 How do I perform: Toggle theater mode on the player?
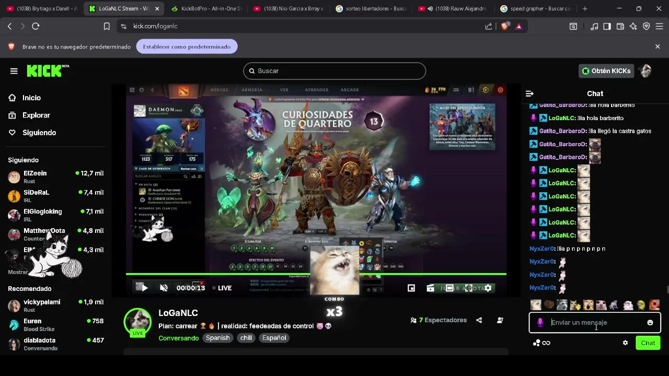pyautogui.click(x=449, y=288)
